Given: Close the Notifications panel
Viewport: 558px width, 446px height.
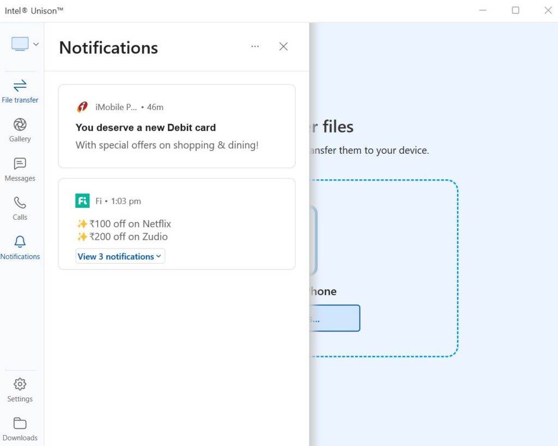Looking at the screenshot, I should click(283, 46).
